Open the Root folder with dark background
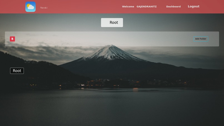The image size is (224, 126). tap(17, 71)
